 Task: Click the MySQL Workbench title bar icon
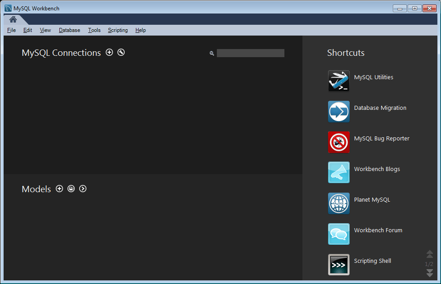click(8, 8)
